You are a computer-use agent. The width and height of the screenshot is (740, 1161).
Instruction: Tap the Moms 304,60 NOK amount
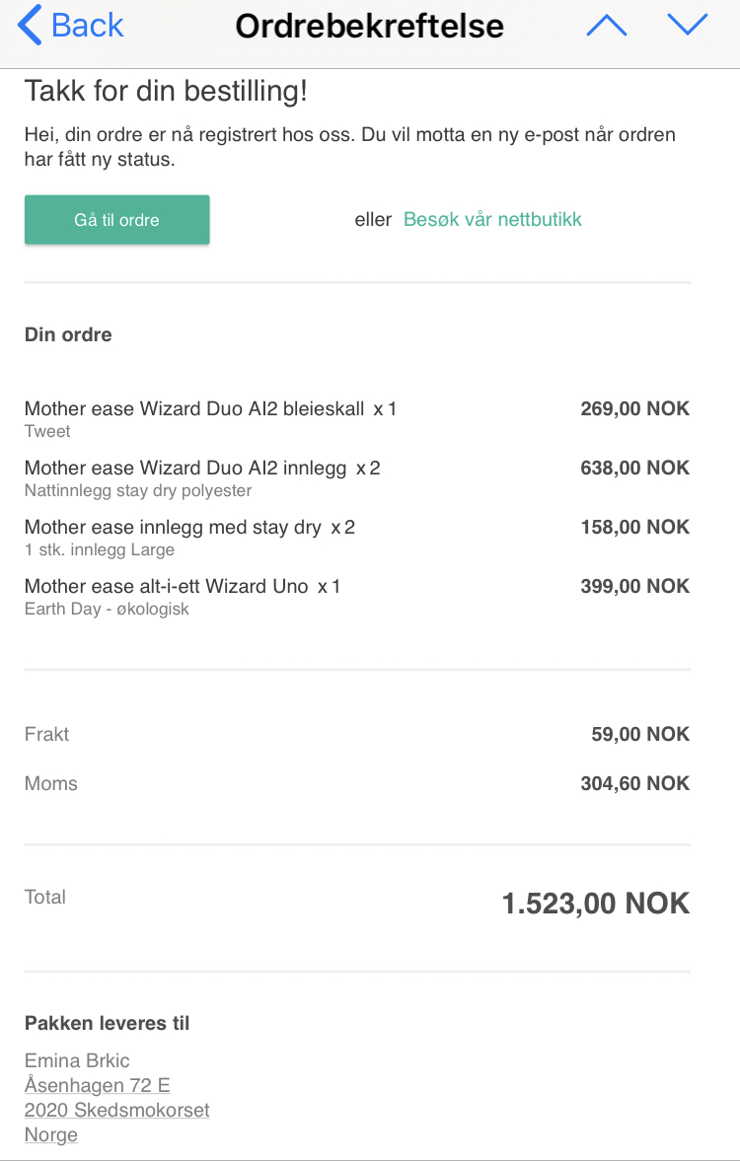point(635,783)
